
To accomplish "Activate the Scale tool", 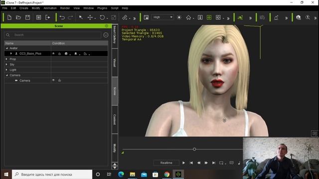I will coord(114,17).
